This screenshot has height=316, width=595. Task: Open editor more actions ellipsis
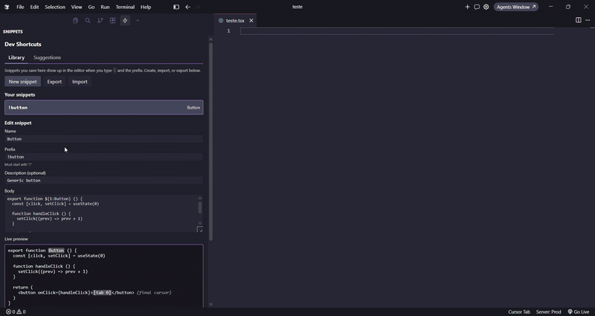pyautogui.click(x=588, y=20)
